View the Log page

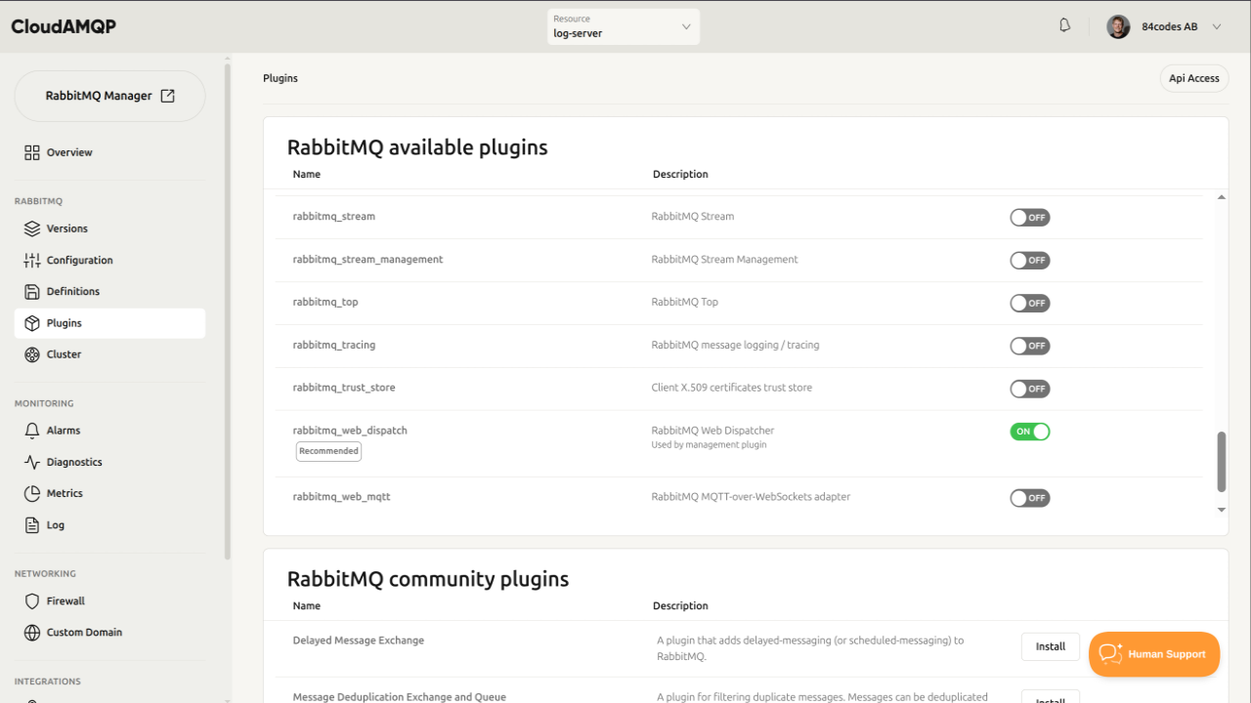109,524
